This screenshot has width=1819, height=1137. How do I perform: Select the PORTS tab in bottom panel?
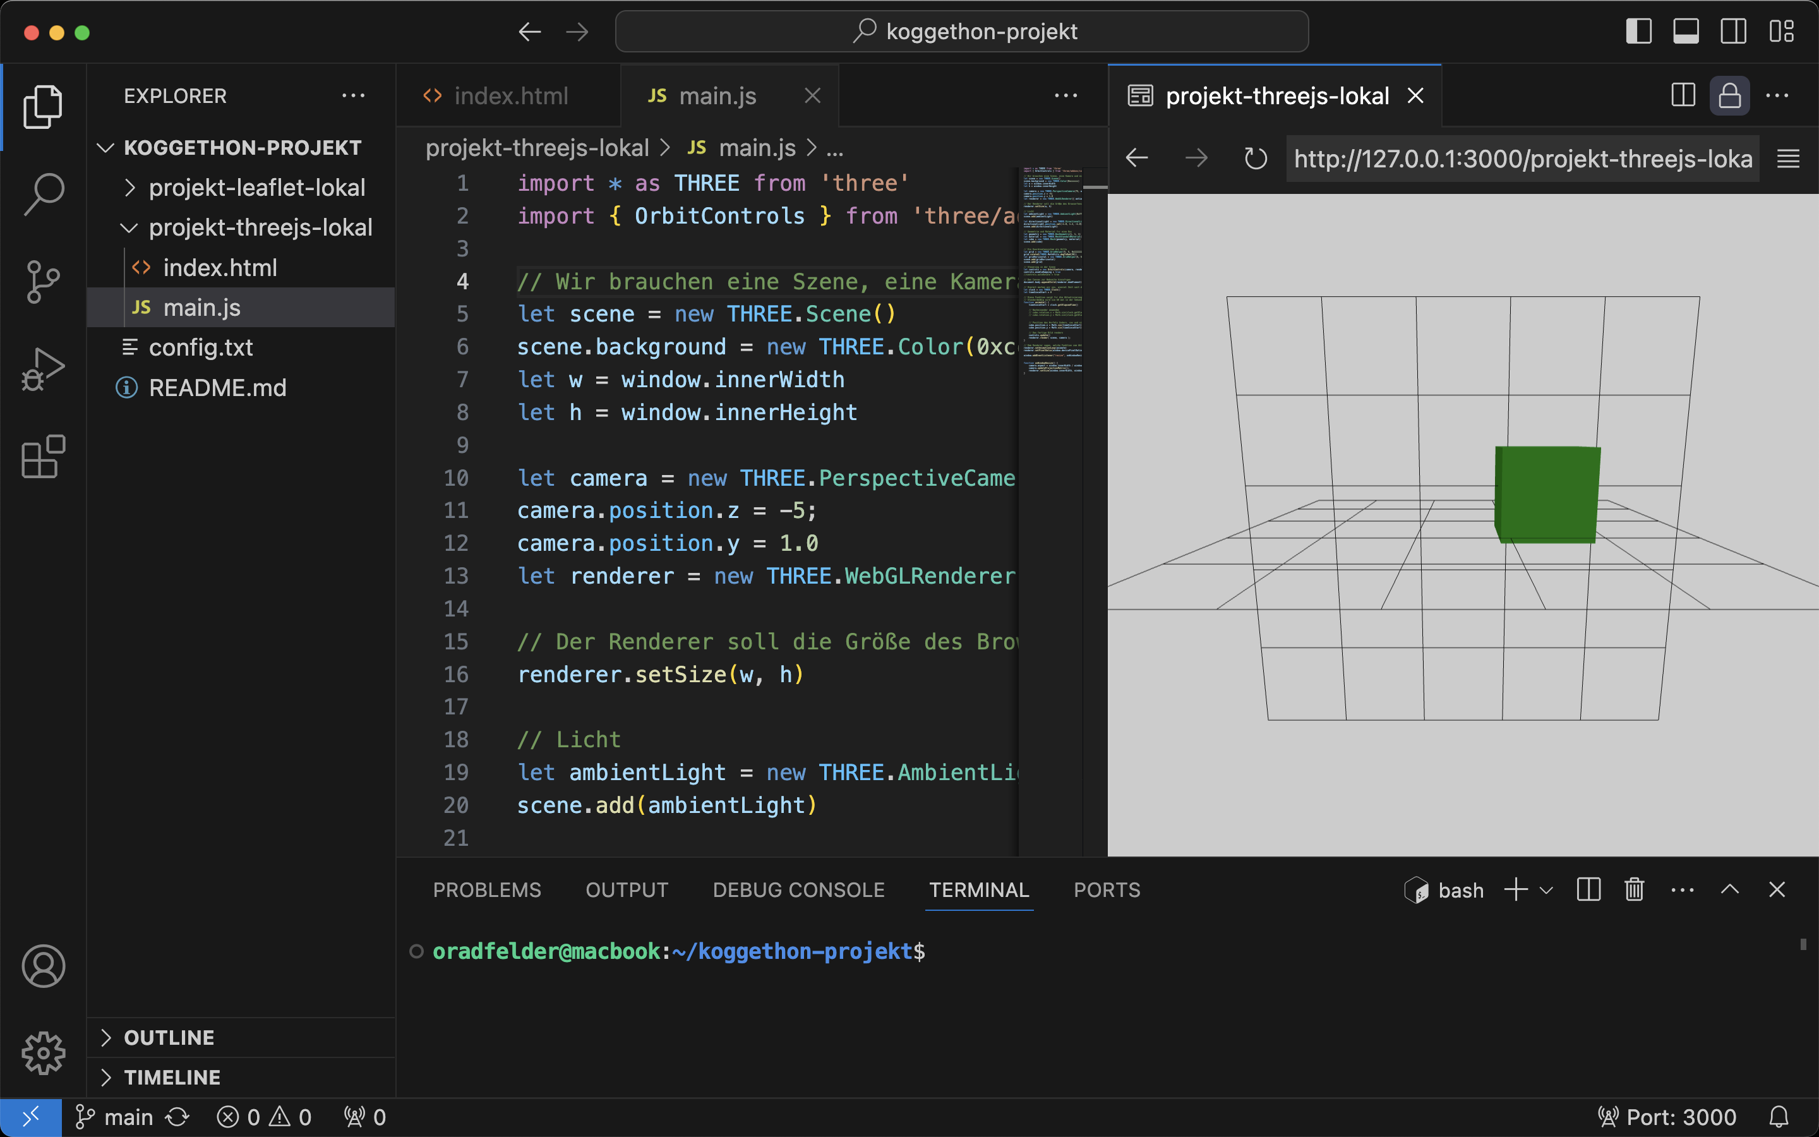(x=1107, y=889)
